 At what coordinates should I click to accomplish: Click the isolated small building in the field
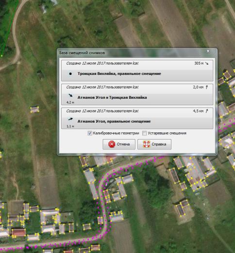pos(34,109)
